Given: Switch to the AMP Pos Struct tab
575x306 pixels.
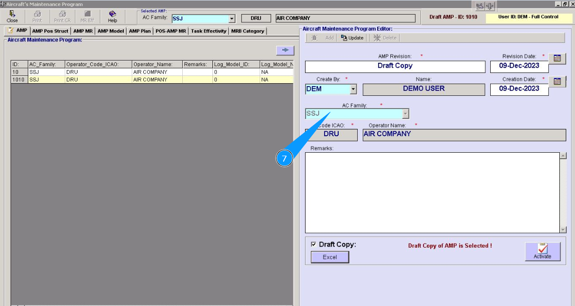Looking at the screenshot, I should 50,31.
